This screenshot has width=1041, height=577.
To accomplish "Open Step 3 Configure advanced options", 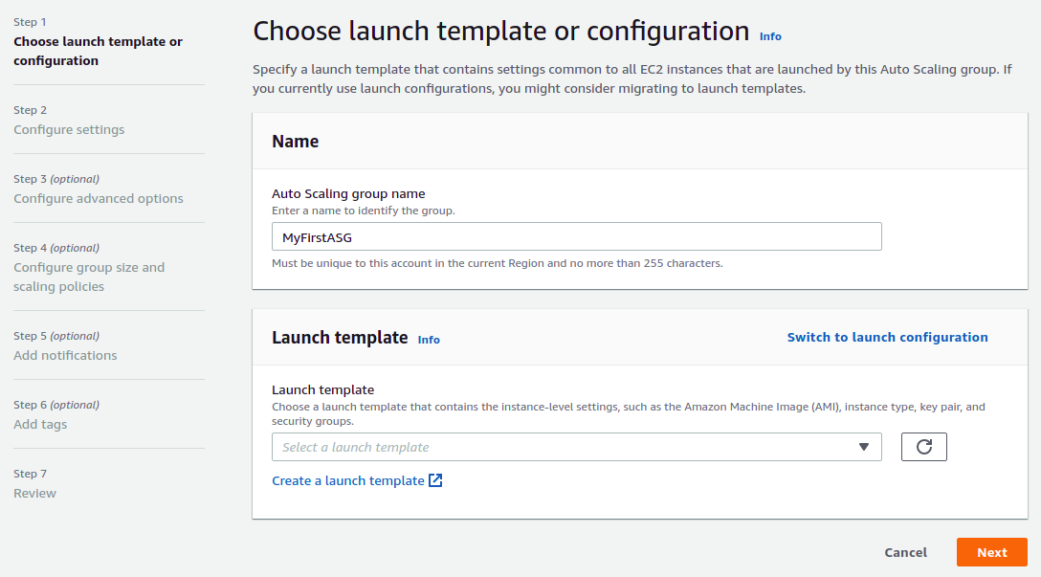I will 99,198.
